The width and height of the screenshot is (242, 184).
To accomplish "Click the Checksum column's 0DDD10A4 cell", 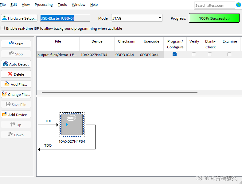I will [127, 54].
